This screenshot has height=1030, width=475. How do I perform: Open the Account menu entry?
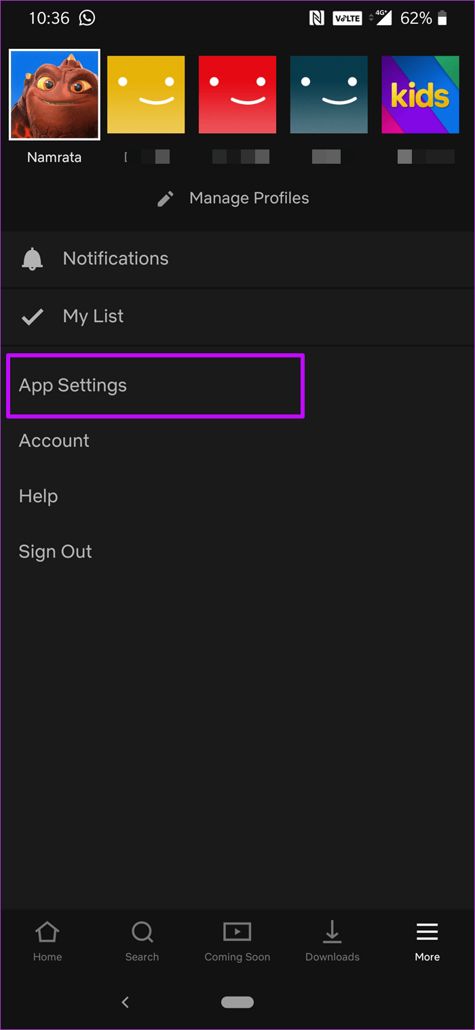pos(54,440)
